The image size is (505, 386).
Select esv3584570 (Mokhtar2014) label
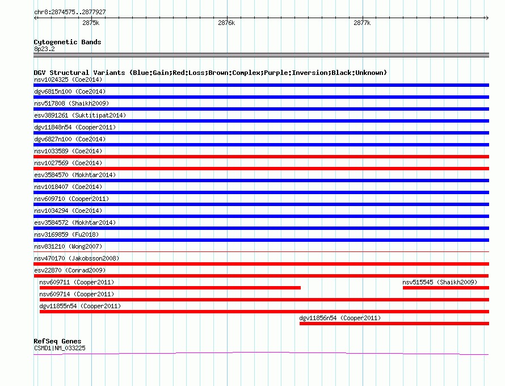[75, 175]
